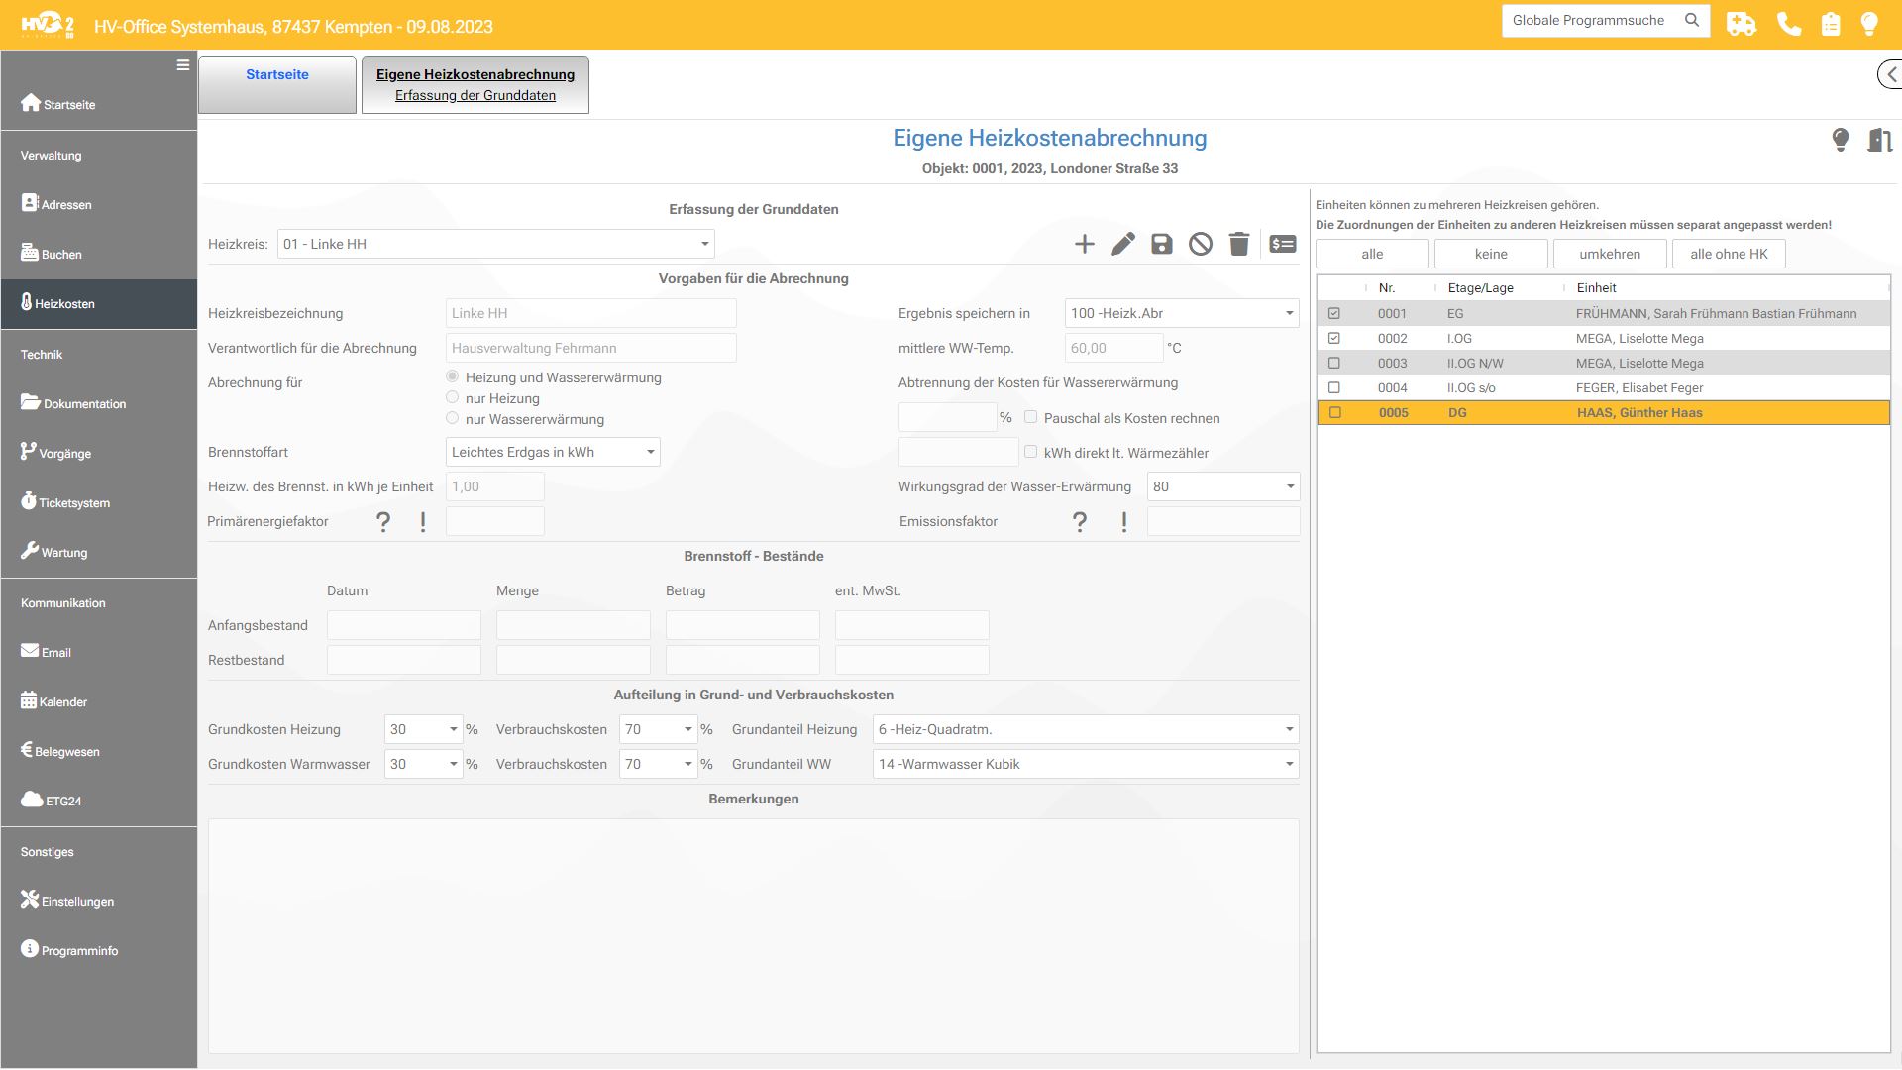The image size is (1902, 1070).
Task: Switch to 'Eigene Heizkostenabrechnung' tab
Action: pos(475,85)
